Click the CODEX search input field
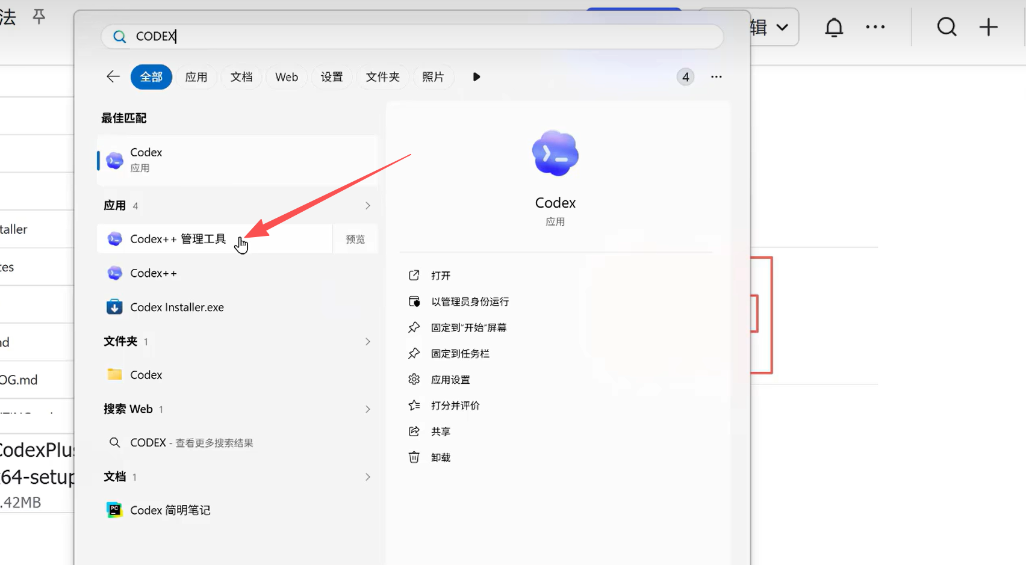The image size is (1026, 565). click(x=412, y=37)
